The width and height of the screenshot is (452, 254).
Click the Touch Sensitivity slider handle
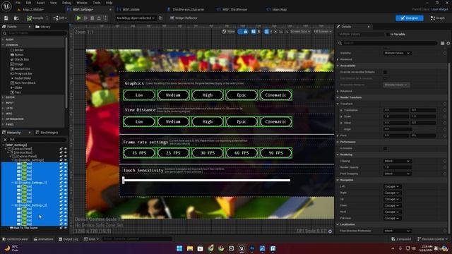124,181
